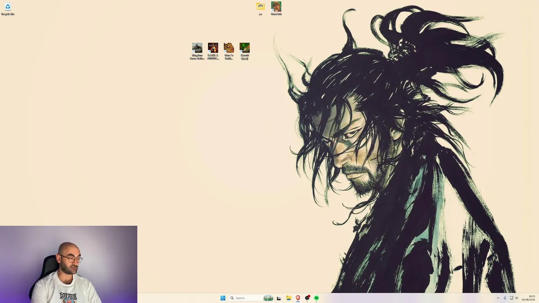Screen dimensions: 539x303
Task: Open Spotify from the taskbar
Action: coord(317,298)
